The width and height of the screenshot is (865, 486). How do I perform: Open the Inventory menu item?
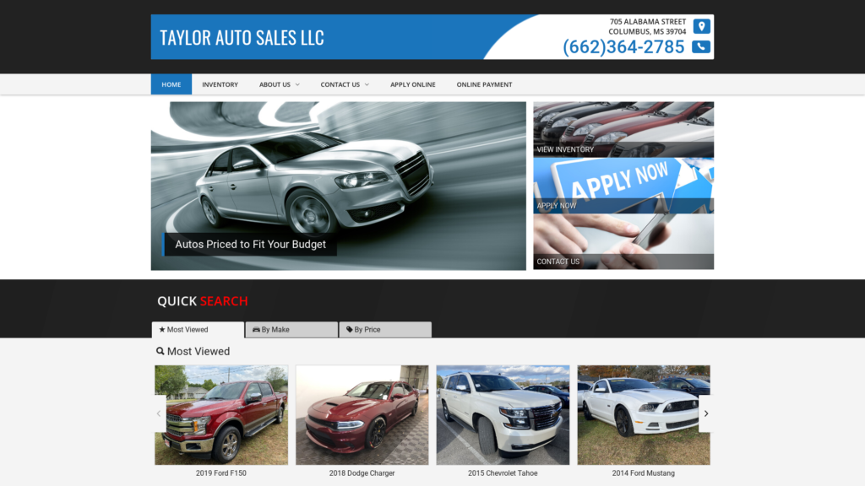point(220,84)
